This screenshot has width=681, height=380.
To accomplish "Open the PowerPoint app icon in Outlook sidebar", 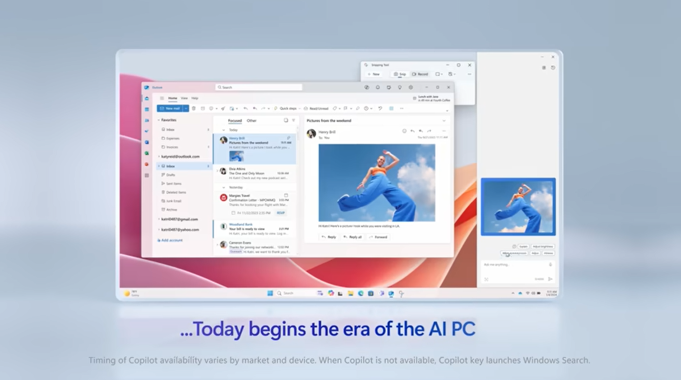I will click(147, 164).
